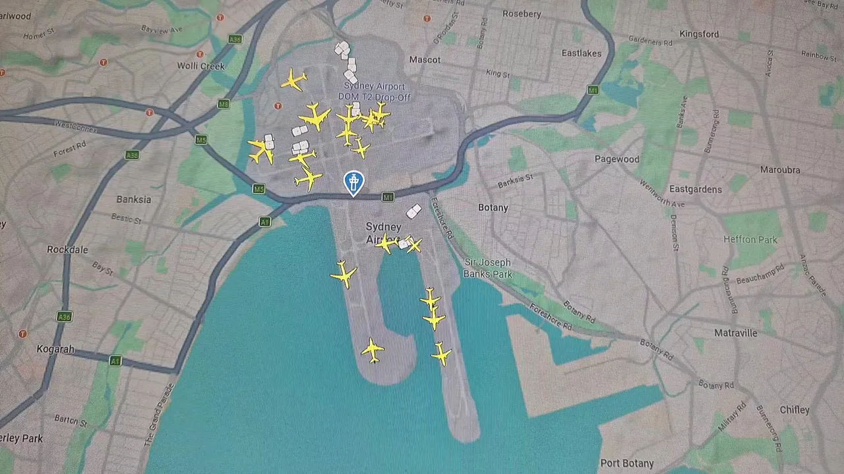The image size is (844, 474).
Task: Click the blue control tower airport pin
Action: [354, 184]
